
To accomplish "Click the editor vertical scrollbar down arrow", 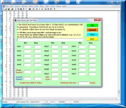I will click(x=119, y=96).
